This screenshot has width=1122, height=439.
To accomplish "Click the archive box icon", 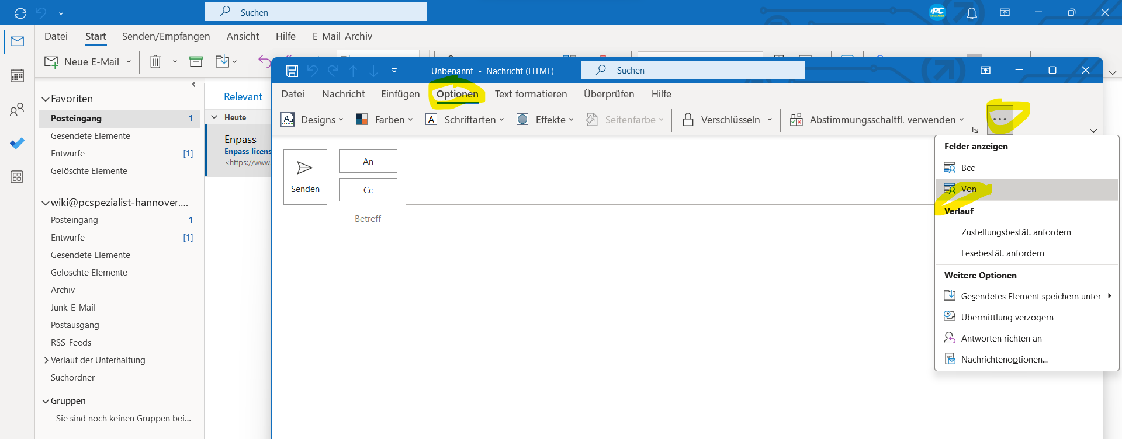I will (196, 62).
